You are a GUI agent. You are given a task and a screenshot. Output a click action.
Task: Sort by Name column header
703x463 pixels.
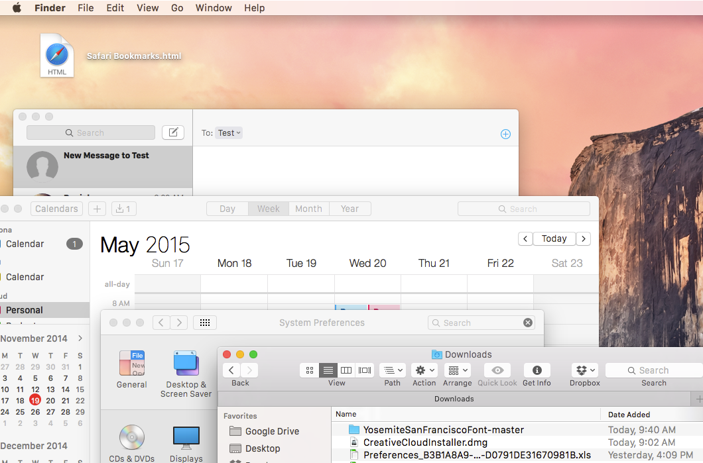(466, 414)
